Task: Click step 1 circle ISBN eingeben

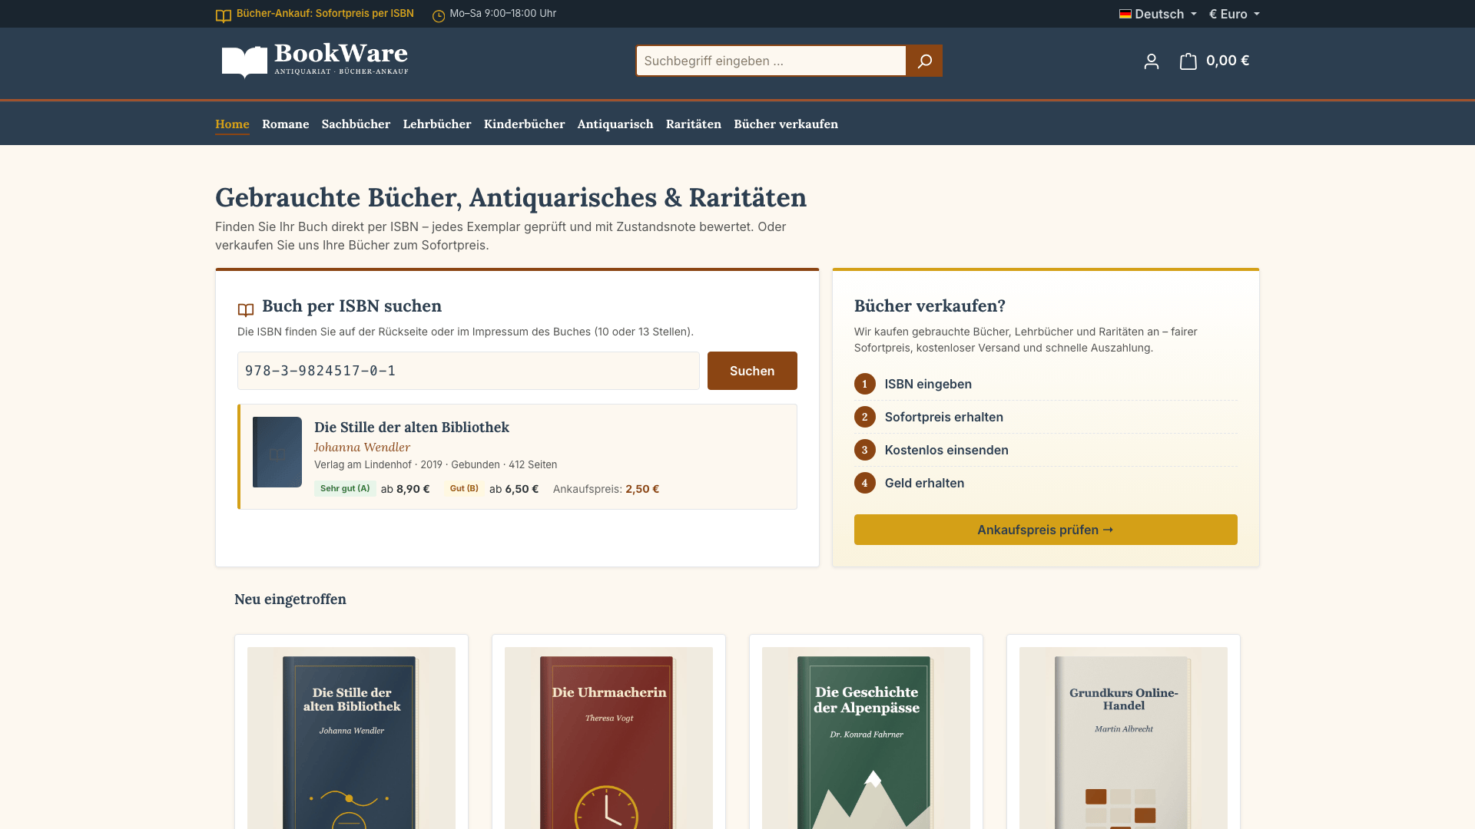Action: pos(865,384)
